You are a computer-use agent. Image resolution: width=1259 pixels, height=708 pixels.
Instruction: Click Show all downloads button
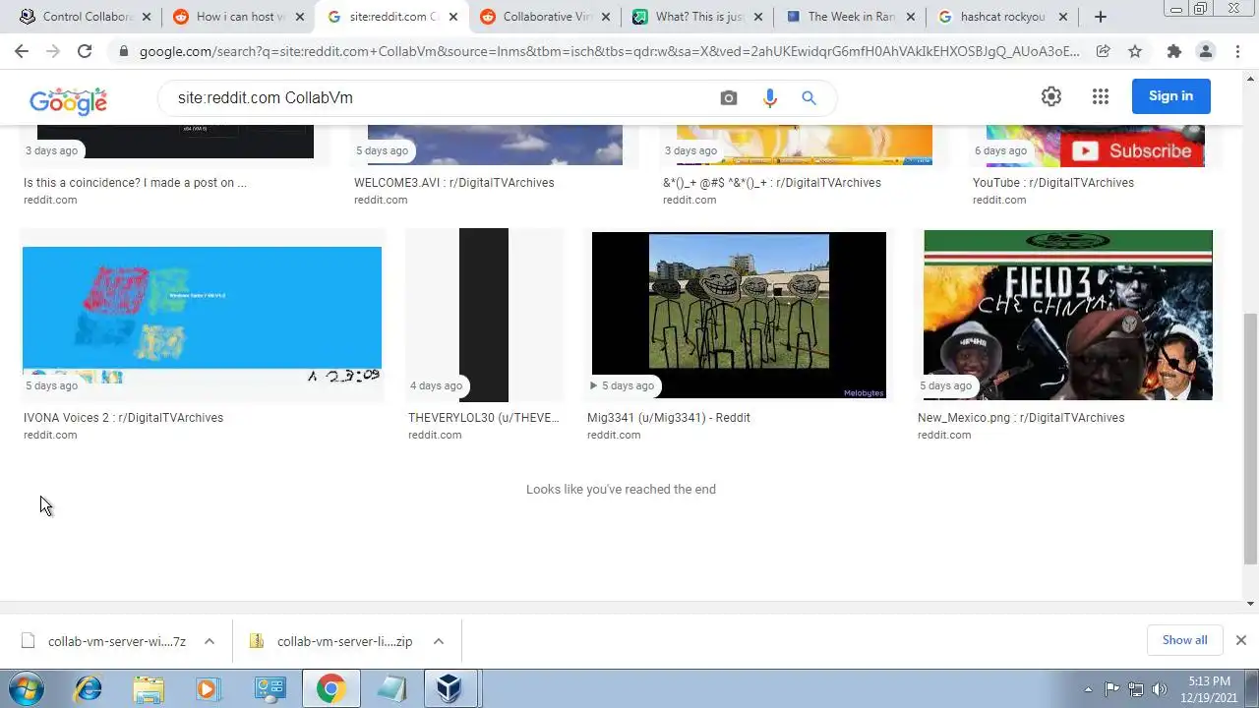(1184, 640)
